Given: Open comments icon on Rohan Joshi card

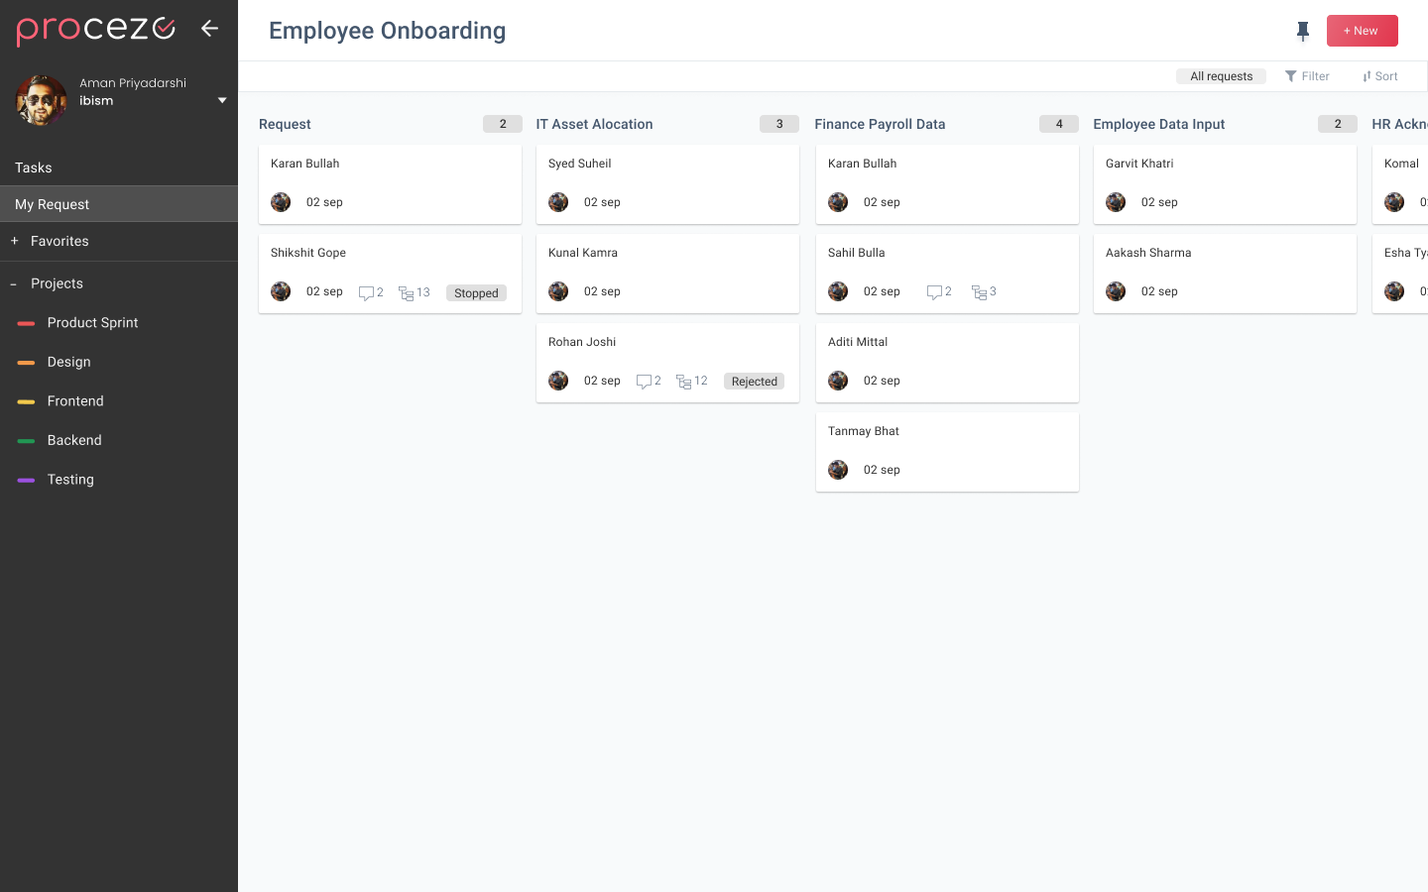Looking at the screenshot, I should click(644, 382).
